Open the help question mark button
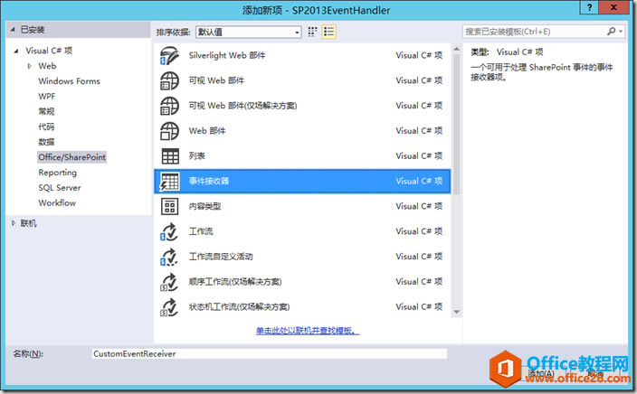 click(x=589, y=7)
